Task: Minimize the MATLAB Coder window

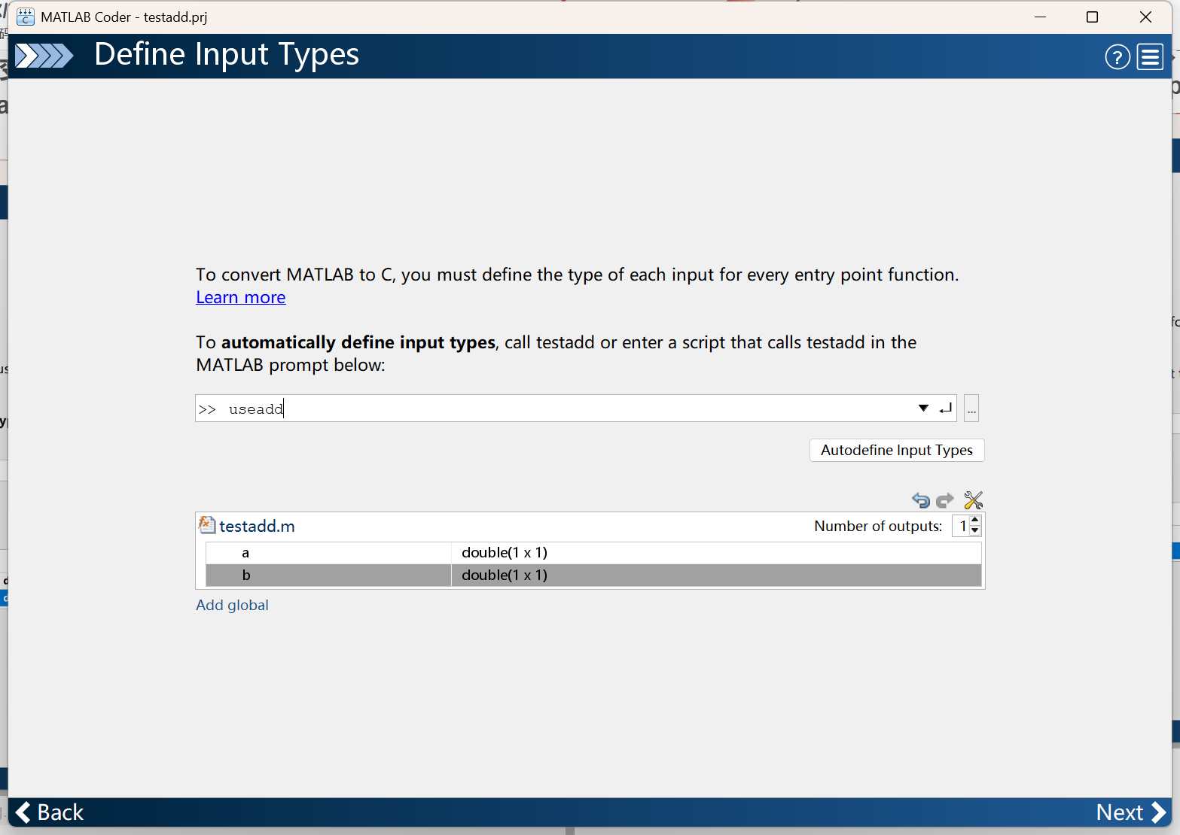Action: 1041,17
